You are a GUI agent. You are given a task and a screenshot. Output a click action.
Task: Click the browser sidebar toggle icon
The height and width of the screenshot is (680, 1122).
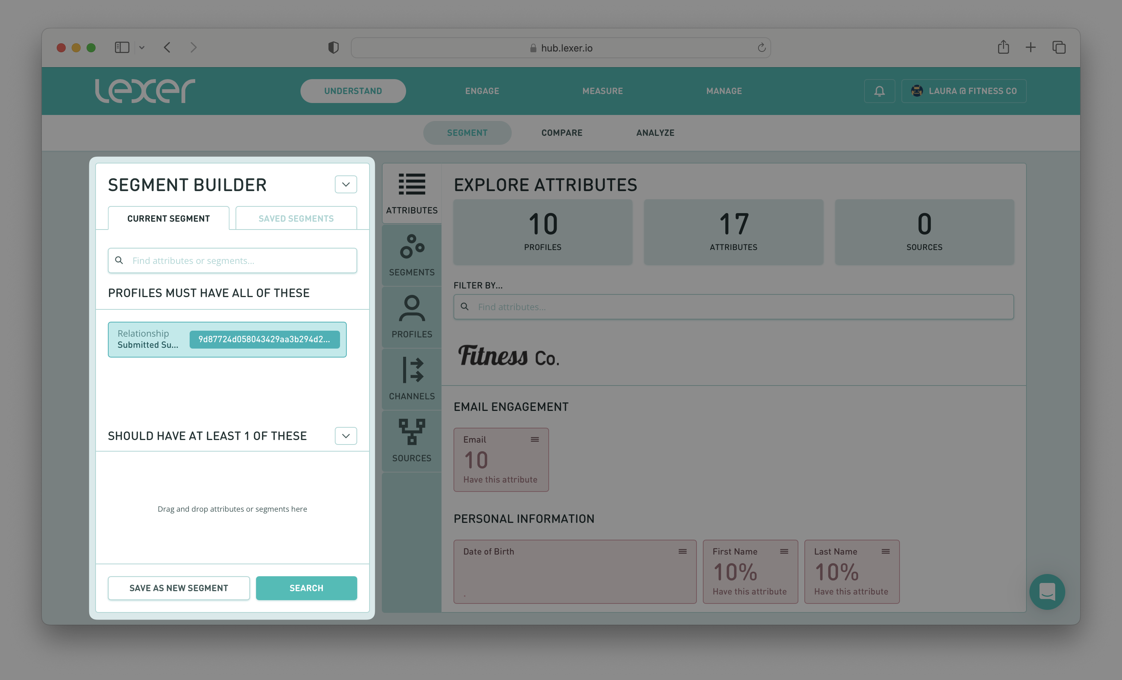tap(122, 47)
